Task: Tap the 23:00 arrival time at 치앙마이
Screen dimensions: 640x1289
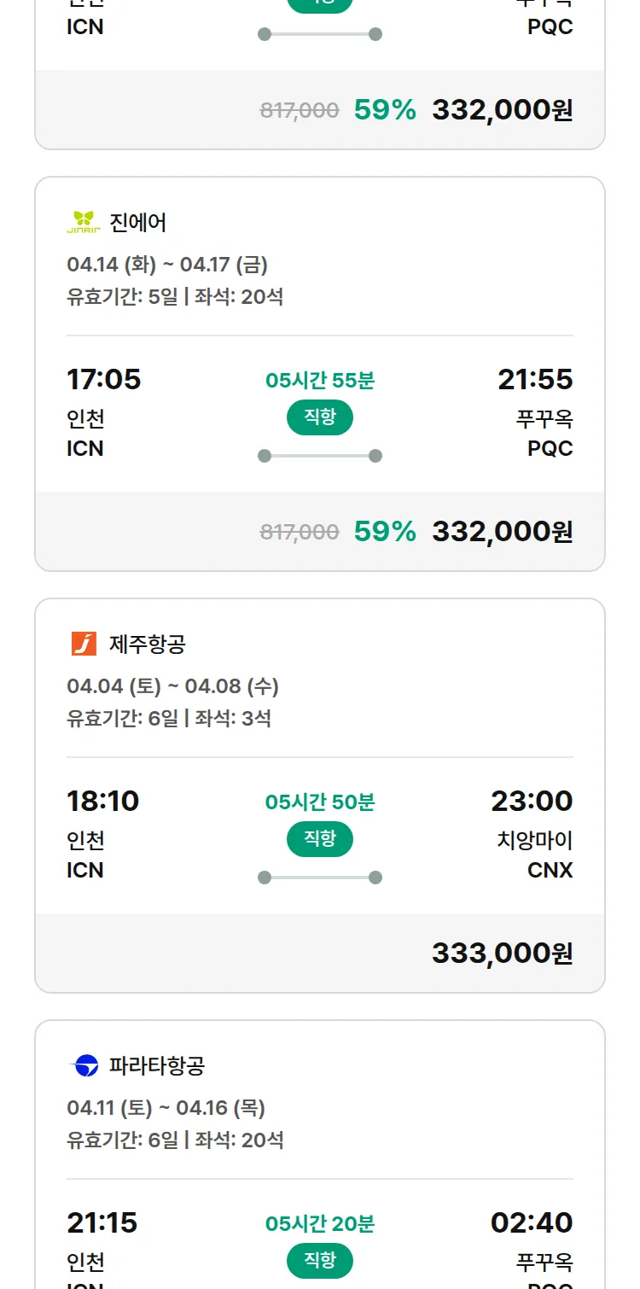Action: point(532,801)
